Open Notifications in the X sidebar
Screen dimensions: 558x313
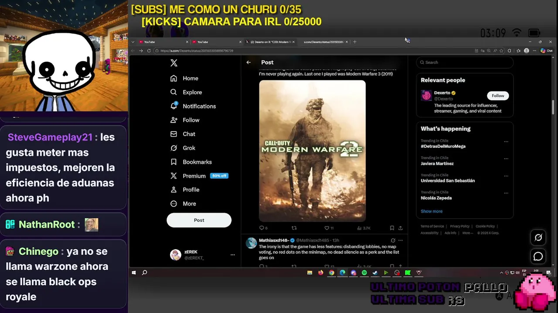pos(193,106)
